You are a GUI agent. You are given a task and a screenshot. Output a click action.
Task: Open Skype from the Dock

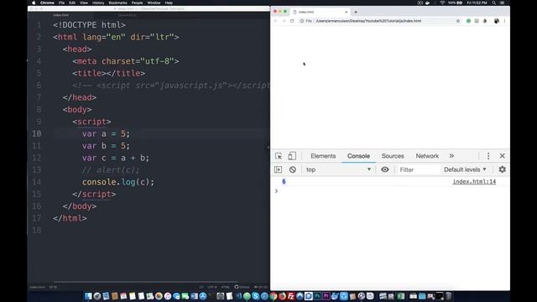(x=255, y=296)
